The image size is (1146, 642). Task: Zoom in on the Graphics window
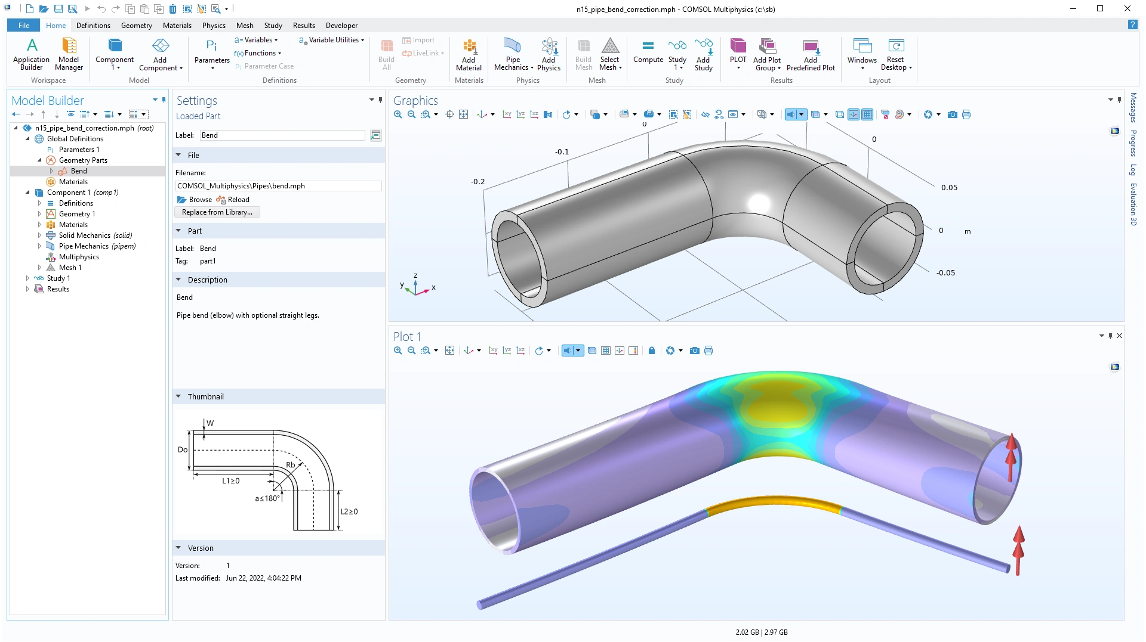398,114
